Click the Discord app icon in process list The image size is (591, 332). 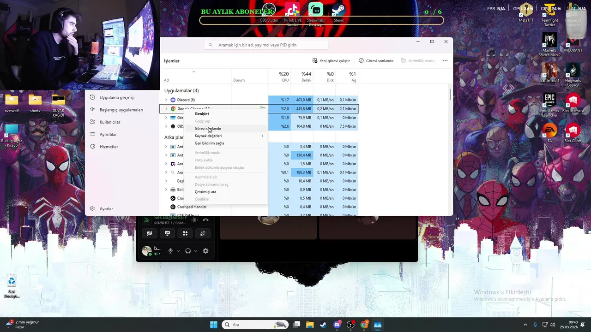[173, 100]
